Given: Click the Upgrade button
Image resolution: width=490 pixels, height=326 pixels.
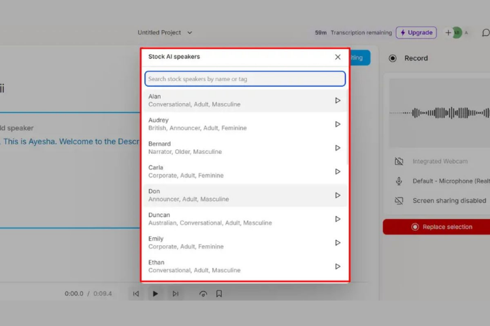Looking at the screenshot, I should click(x=416, y=33).
